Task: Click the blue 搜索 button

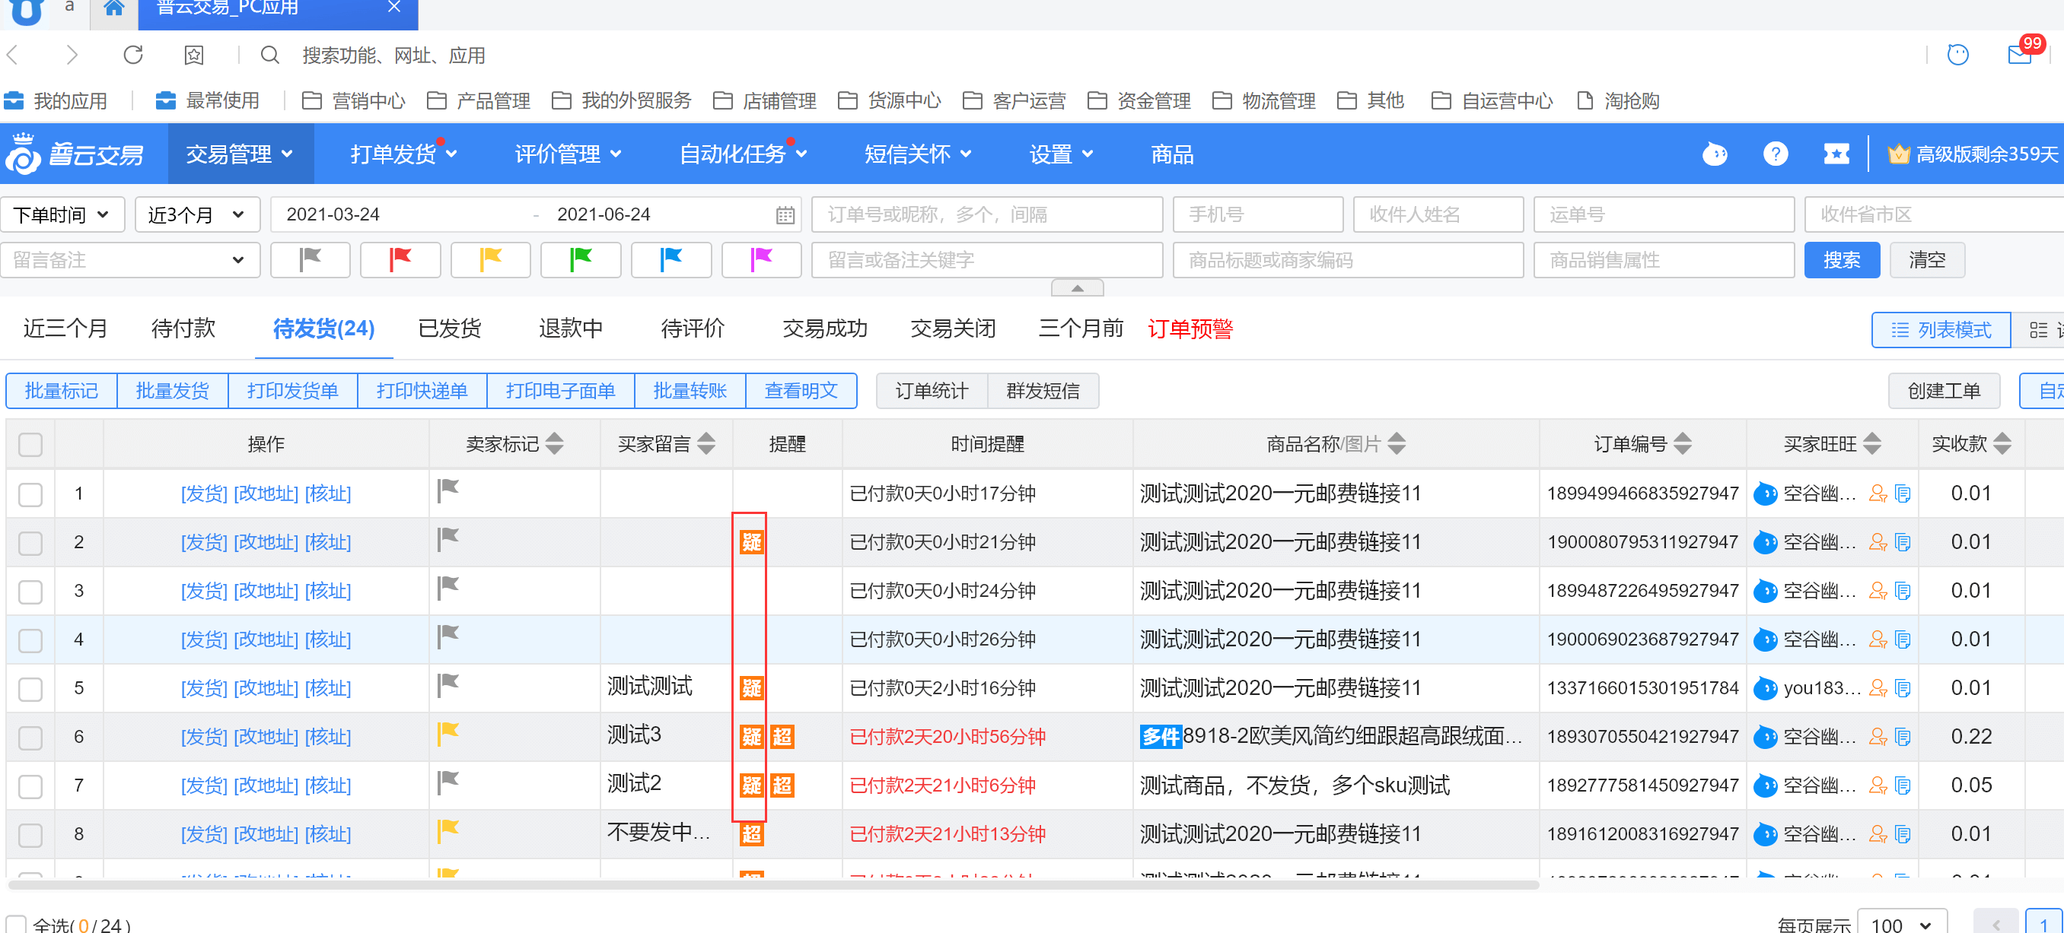Action: 1840,259
